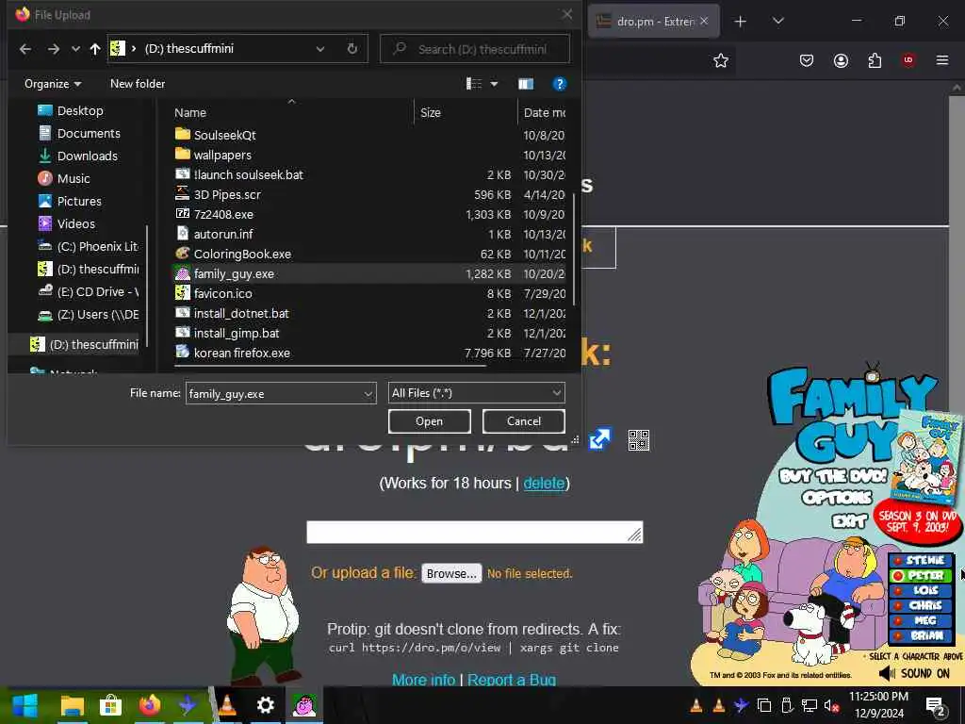This screenshot has width=965, height=724.
Task: Change view layout icon
Action: tap(473, 84)
